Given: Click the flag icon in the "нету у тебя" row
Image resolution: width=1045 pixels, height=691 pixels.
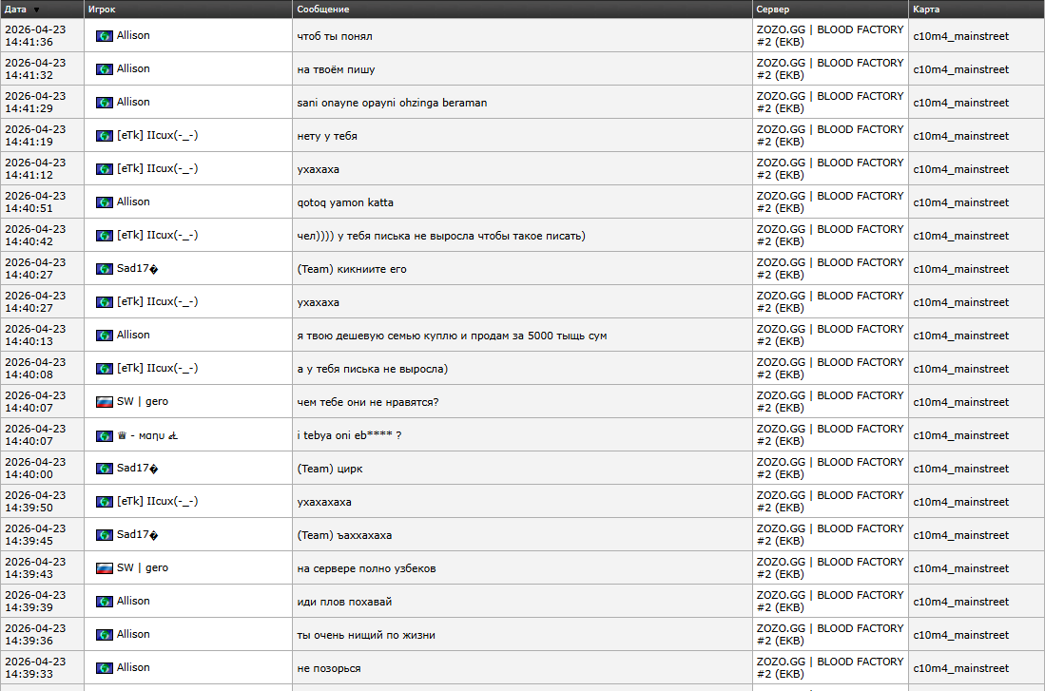Looking at the screenshot, I should (105, 136).
